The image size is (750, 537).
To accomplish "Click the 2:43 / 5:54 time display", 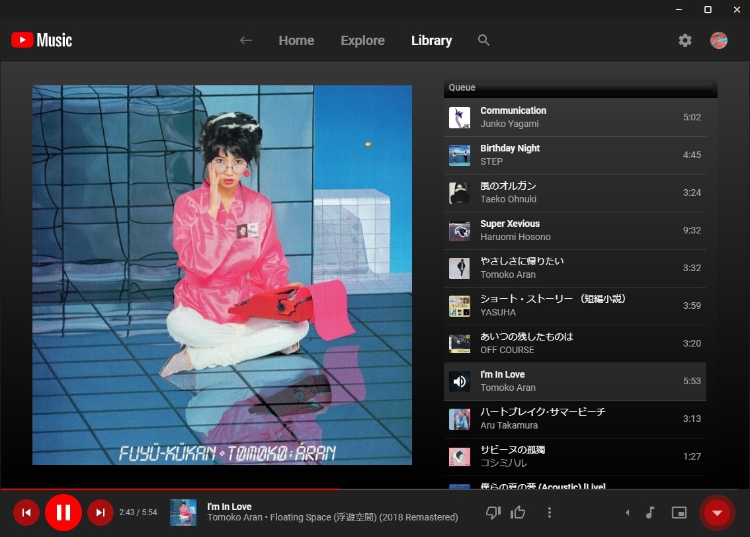I will coord(138,513).
